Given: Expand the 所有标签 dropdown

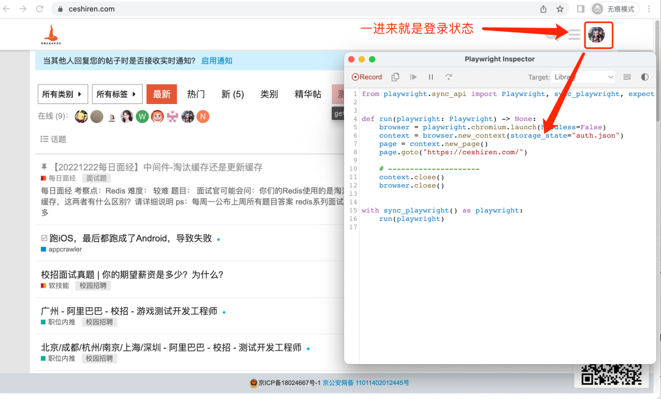Looking at the screenshot, I should tap(117, 94).
